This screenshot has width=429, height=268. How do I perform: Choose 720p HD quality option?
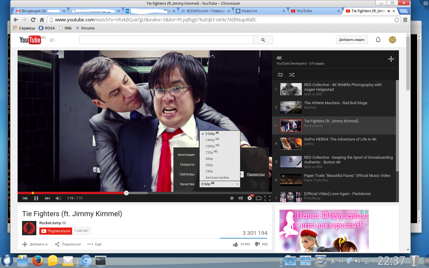pyautogui.click(x=220, y=152)
